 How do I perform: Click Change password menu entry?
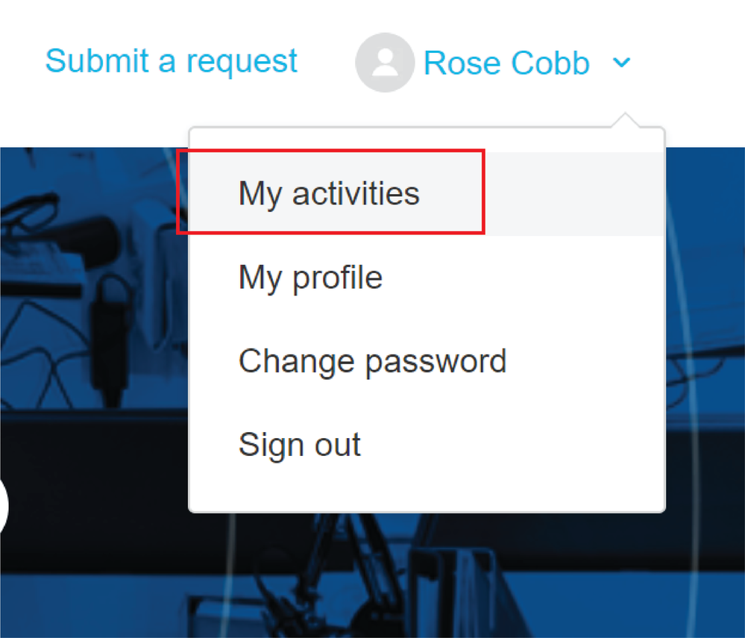coord(372,361)
